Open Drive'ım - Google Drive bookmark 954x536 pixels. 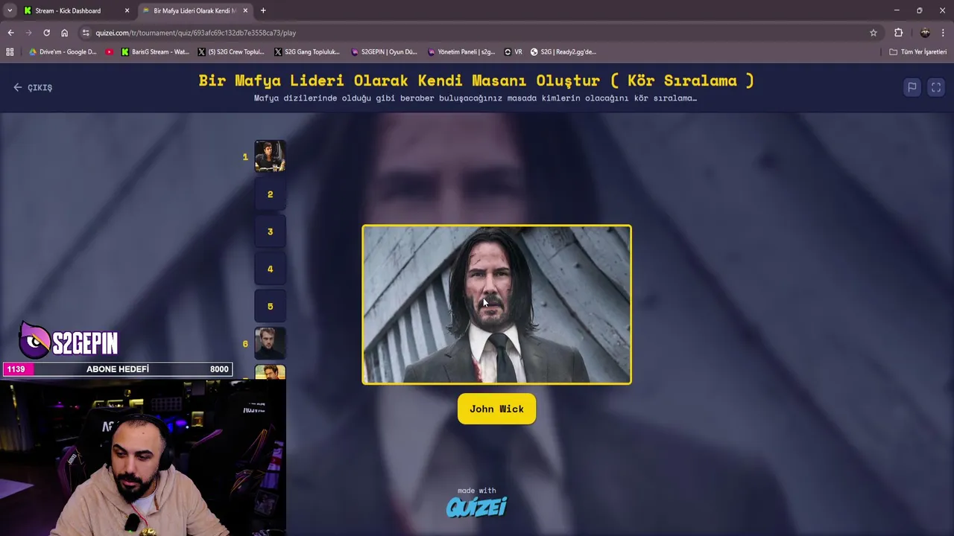click(63, 52)
